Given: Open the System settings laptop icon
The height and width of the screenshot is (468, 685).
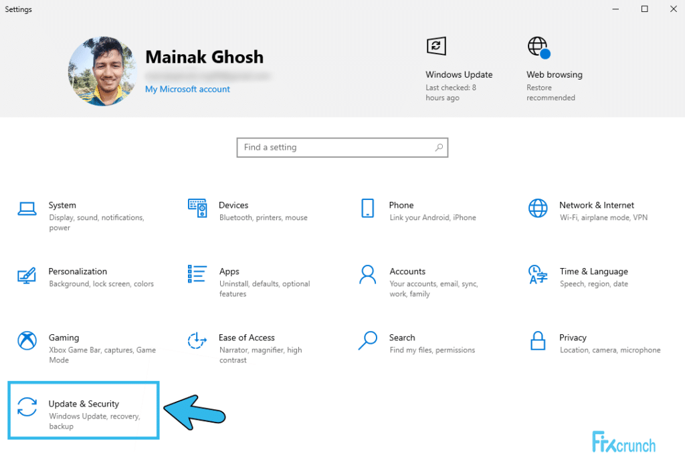Looking at the screenshot, I should click(x=27, y=209).
